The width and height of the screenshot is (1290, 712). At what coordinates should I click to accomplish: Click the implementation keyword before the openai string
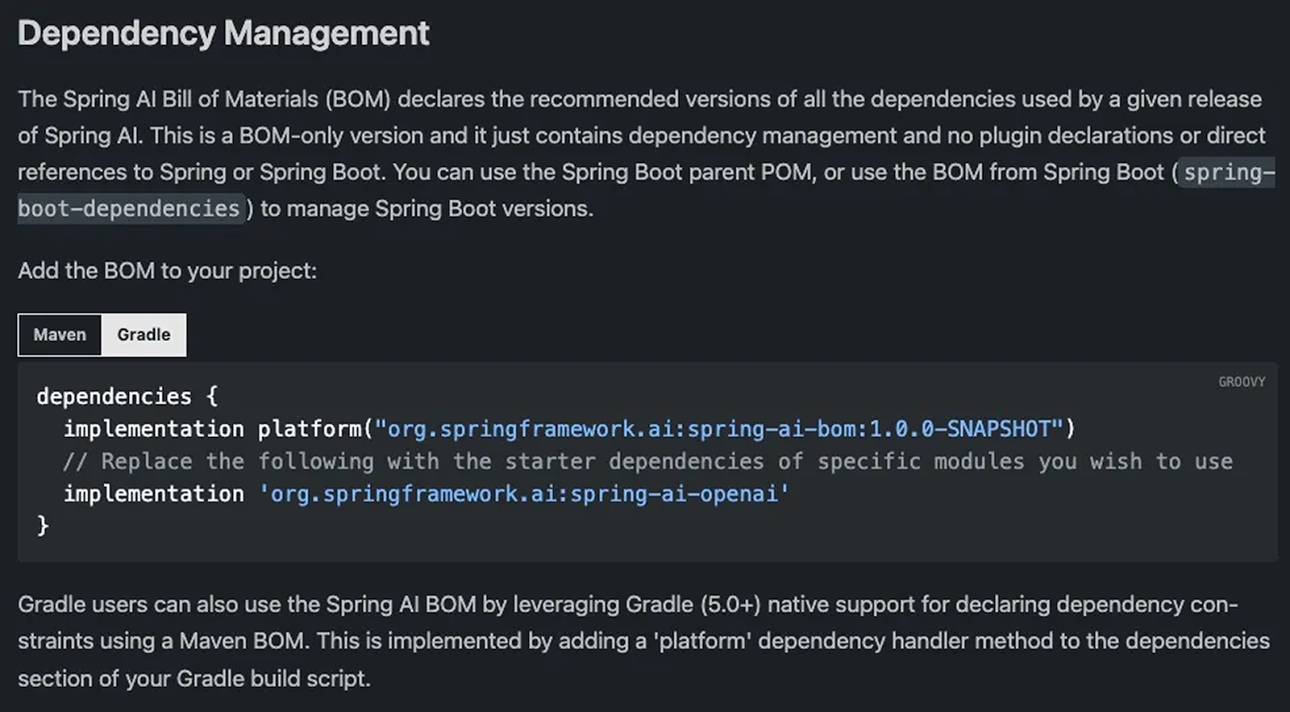click(x=153, y=494)
